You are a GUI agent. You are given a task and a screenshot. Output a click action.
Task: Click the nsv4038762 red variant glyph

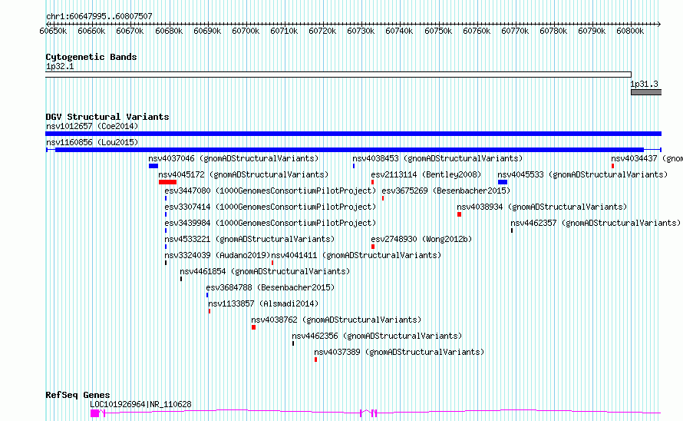(x=253, y=327)
